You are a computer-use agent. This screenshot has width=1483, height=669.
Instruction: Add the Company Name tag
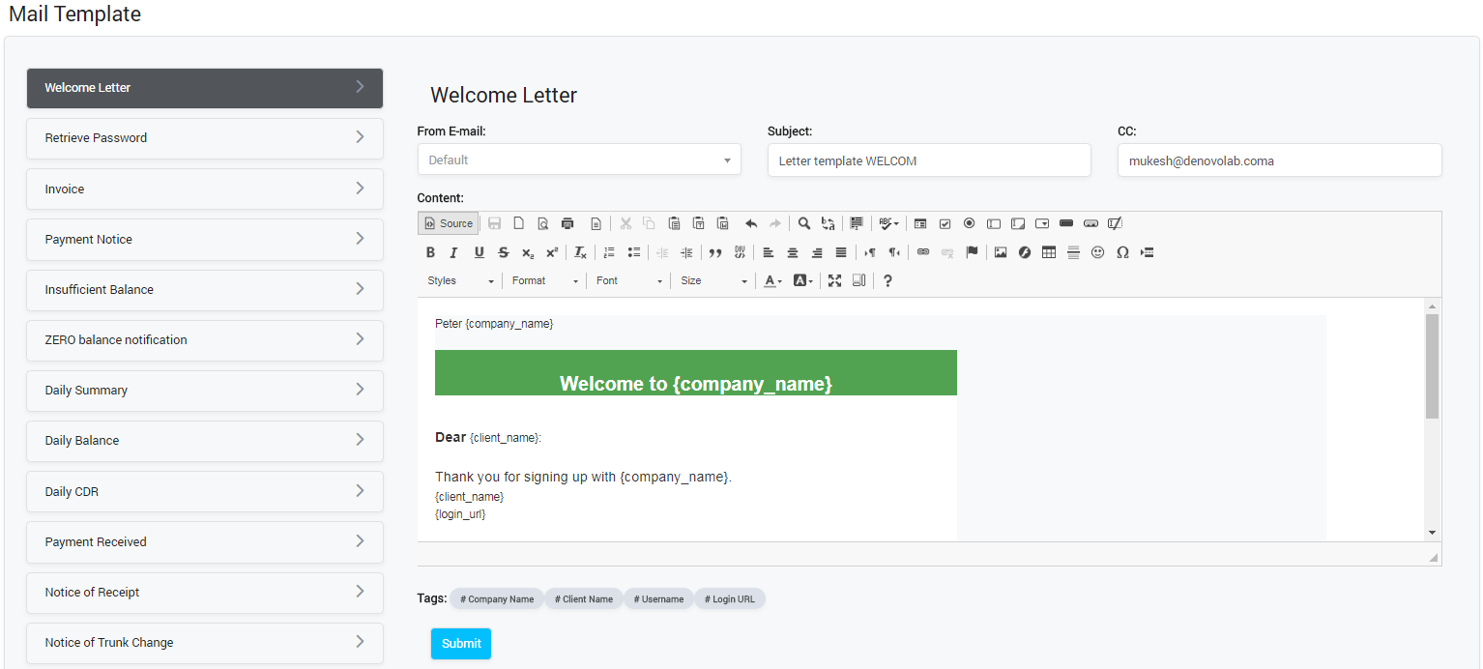point(496,598)
